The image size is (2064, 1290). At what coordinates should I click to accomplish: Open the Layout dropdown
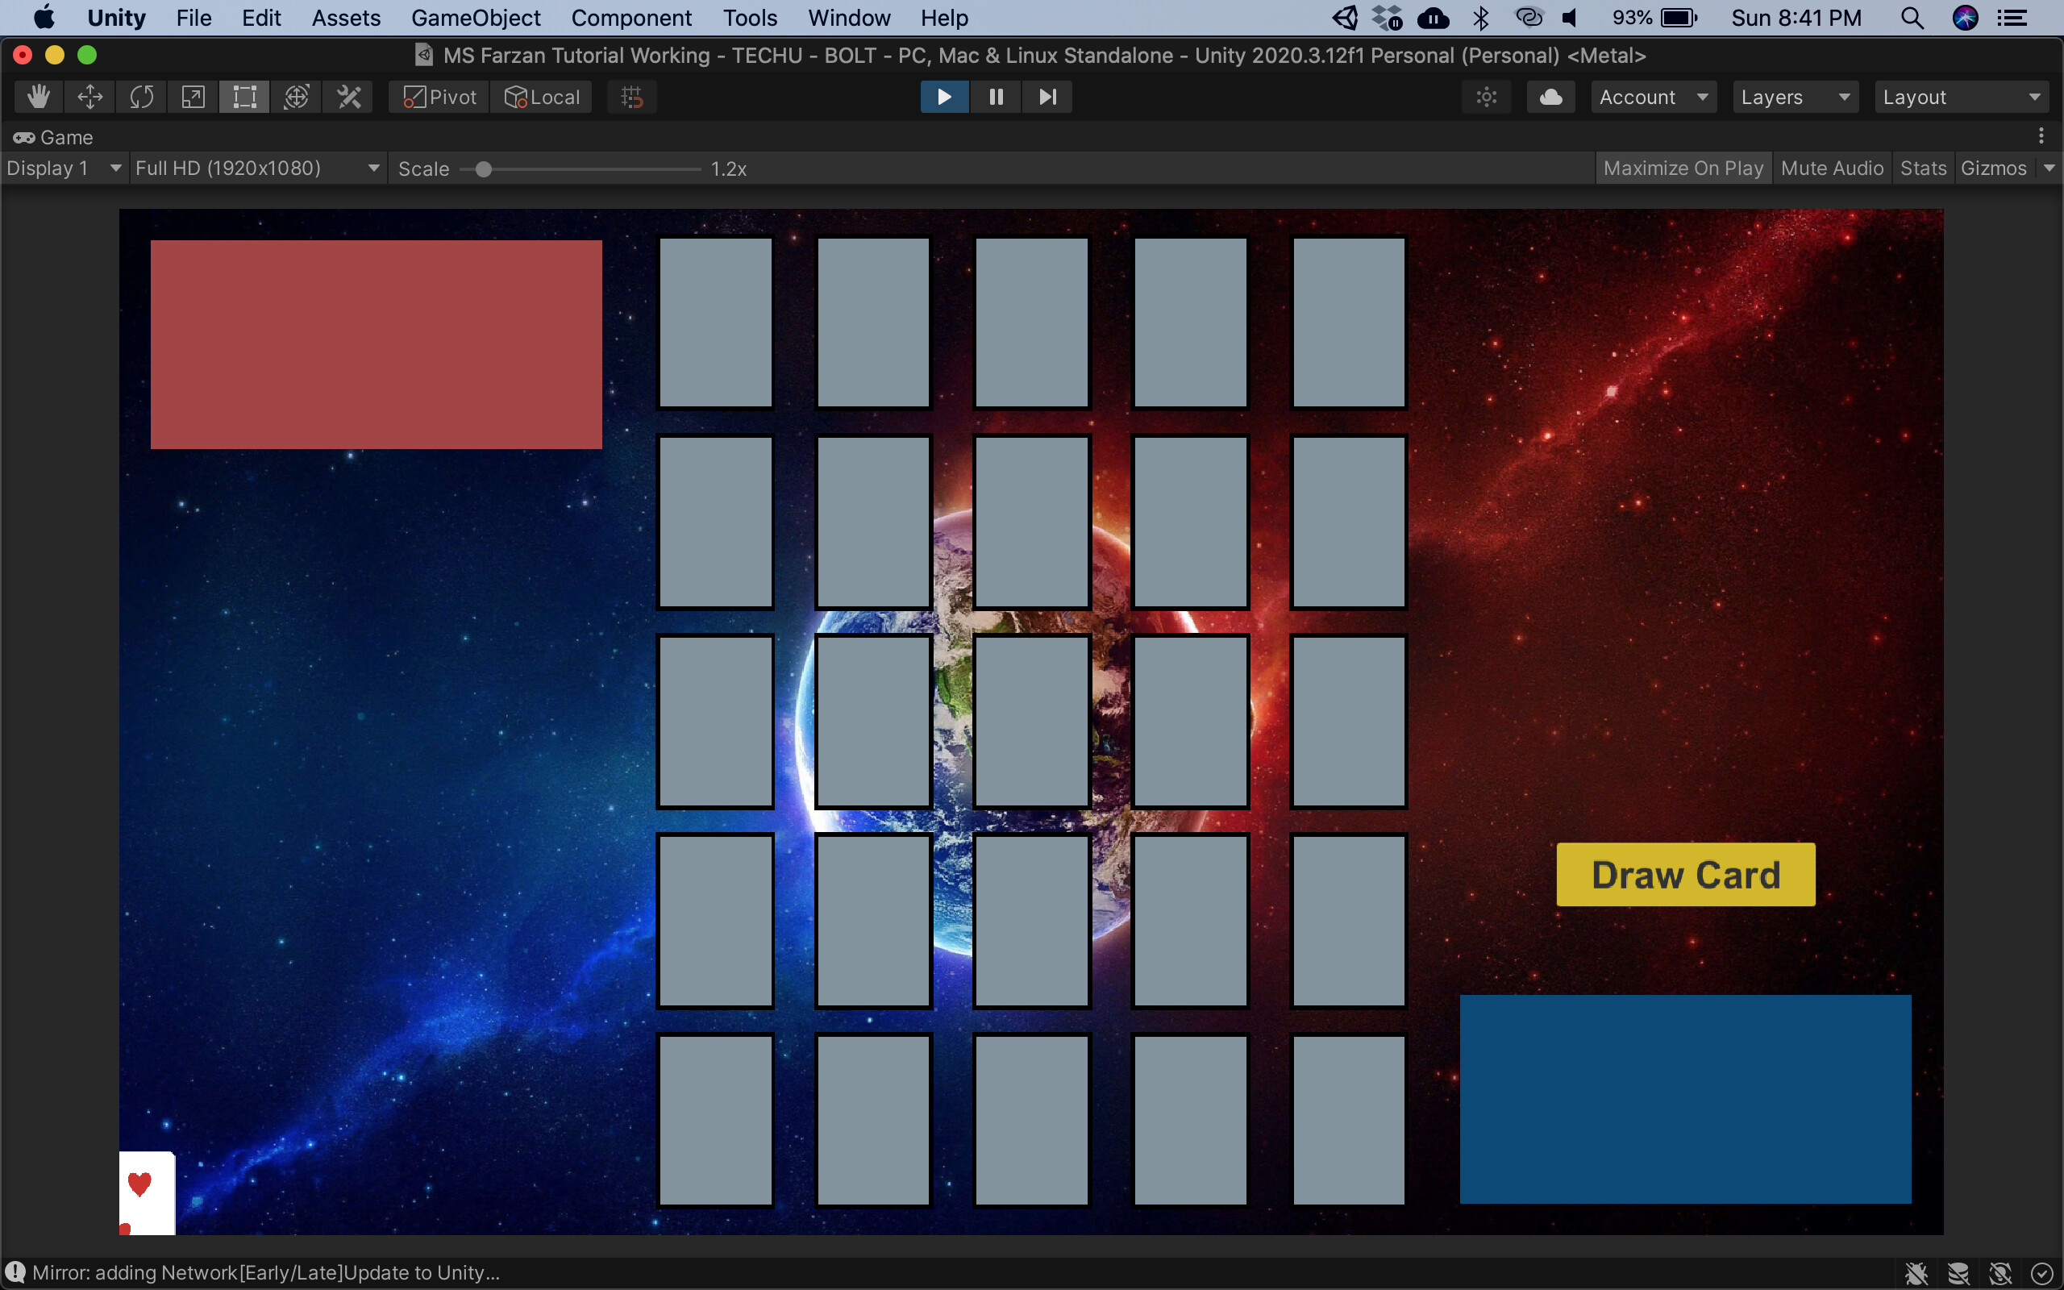click(1960, 97)
